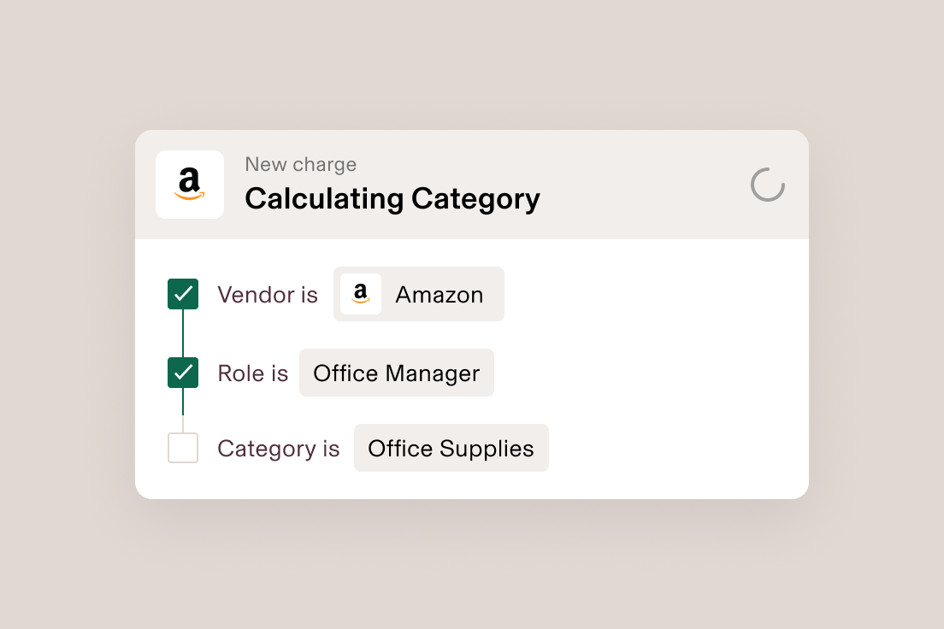Check the Category is checkbox

183,448
